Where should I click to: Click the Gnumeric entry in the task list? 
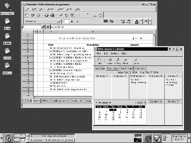click(52, 140)
